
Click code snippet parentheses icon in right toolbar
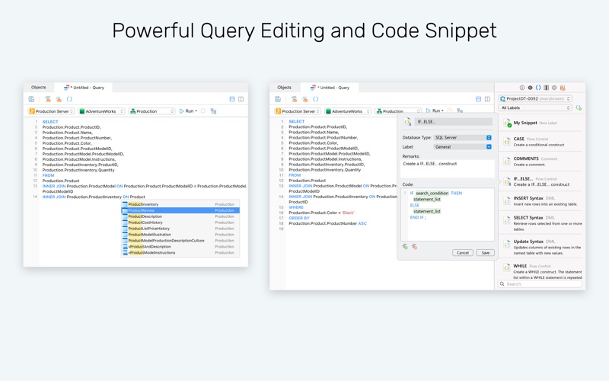pos(316,99)
